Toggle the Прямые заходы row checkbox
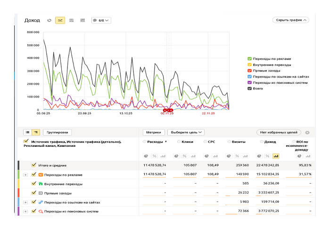The image size is (330, 226). (x=34, y=193)
